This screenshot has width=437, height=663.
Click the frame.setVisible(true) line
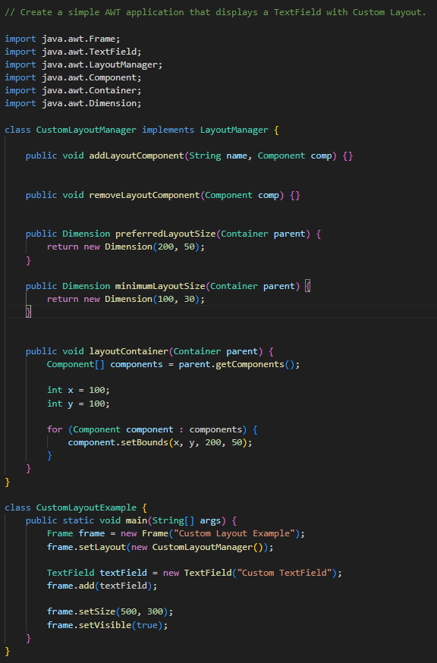pos(108,625)
